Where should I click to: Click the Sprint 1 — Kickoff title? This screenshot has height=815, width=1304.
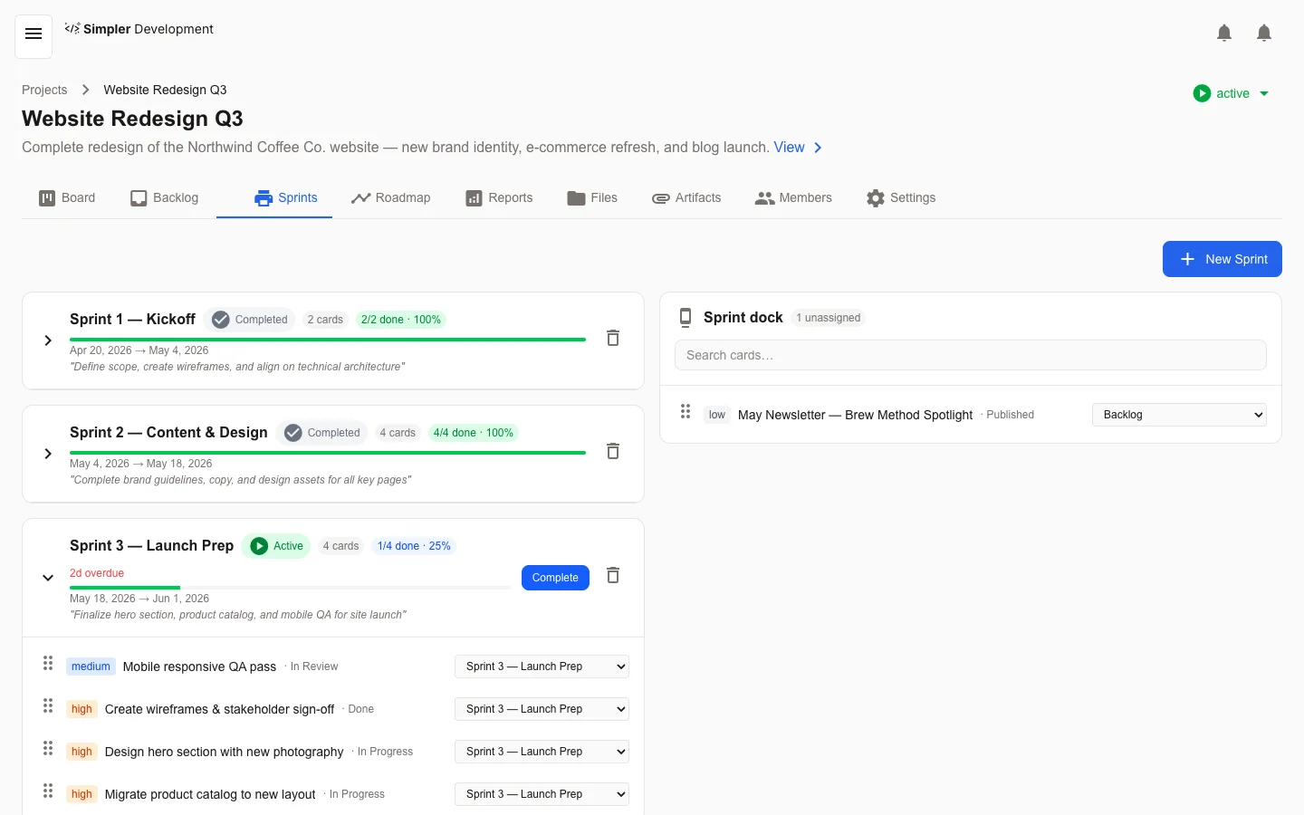point(132,319)
